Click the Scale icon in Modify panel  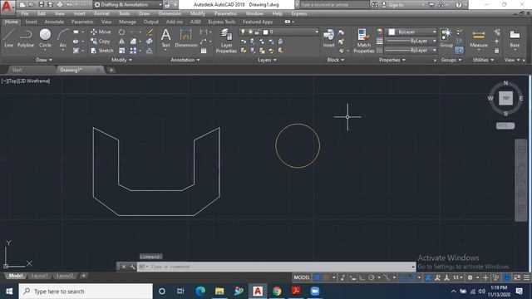coord(122,51)
